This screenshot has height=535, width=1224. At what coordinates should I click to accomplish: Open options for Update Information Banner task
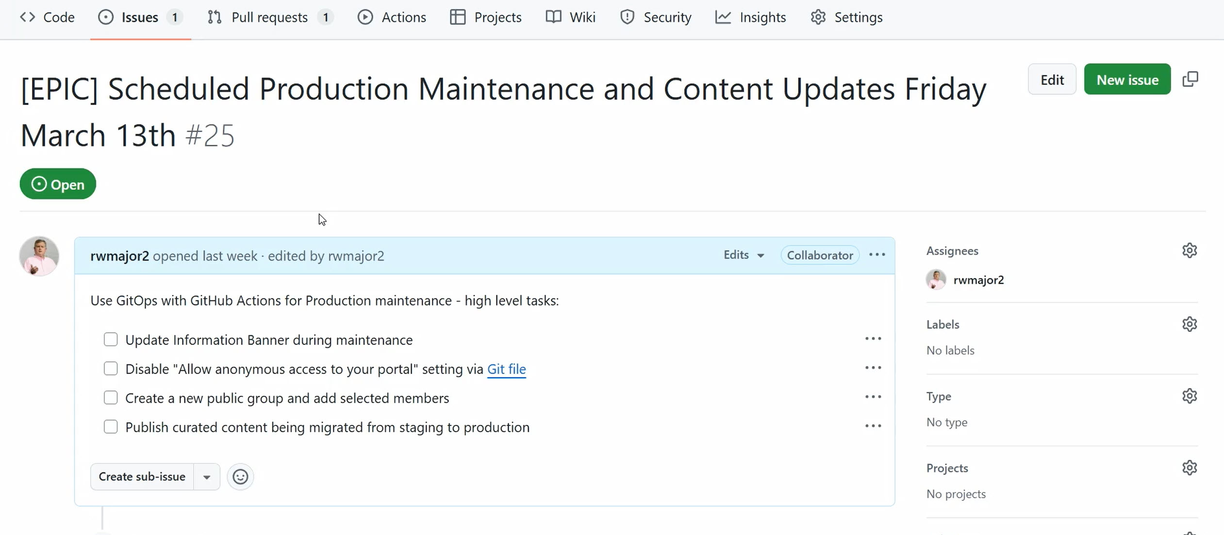pyautogui.click(x=873, y=339)
